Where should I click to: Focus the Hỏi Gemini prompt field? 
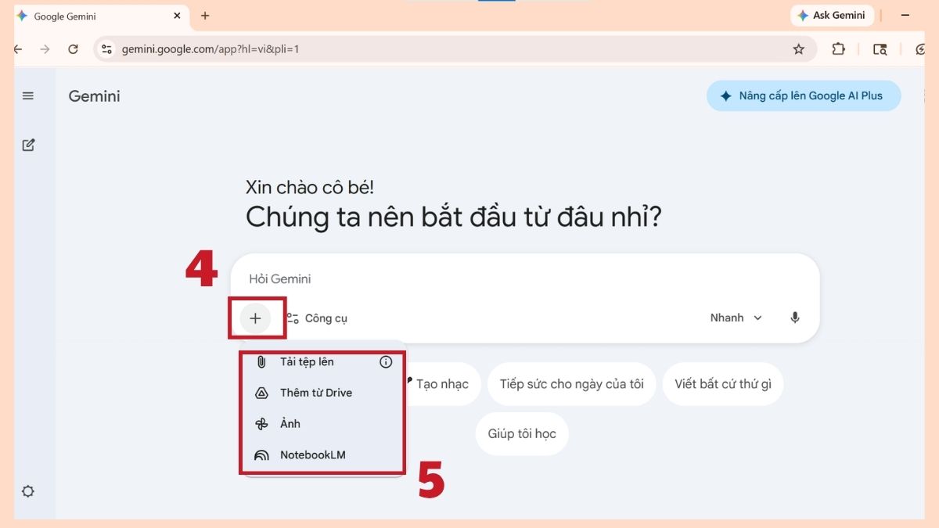point(524,278)
